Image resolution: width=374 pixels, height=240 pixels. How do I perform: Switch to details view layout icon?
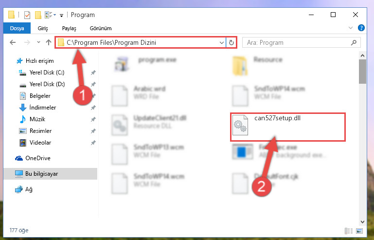click(349, 231)
